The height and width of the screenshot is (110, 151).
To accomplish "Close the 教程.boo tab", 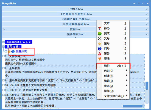I will coord(147,29).
